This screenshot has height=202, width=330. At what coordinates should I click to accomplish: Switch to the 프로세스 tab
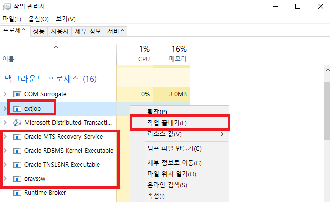click(x=15, y=31)
